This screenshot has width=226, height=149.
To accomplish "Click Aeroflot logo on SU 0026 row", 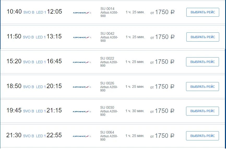I will click(82, 87).
